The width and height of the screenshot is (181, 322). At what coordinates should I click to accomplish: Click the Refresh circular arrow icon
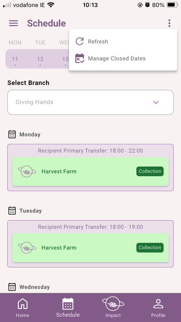80,41
